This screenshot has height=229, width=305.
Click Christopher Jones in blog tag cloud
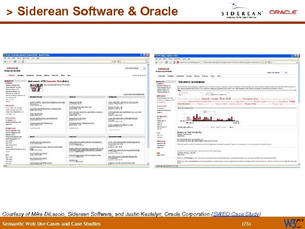pos(250,99)
